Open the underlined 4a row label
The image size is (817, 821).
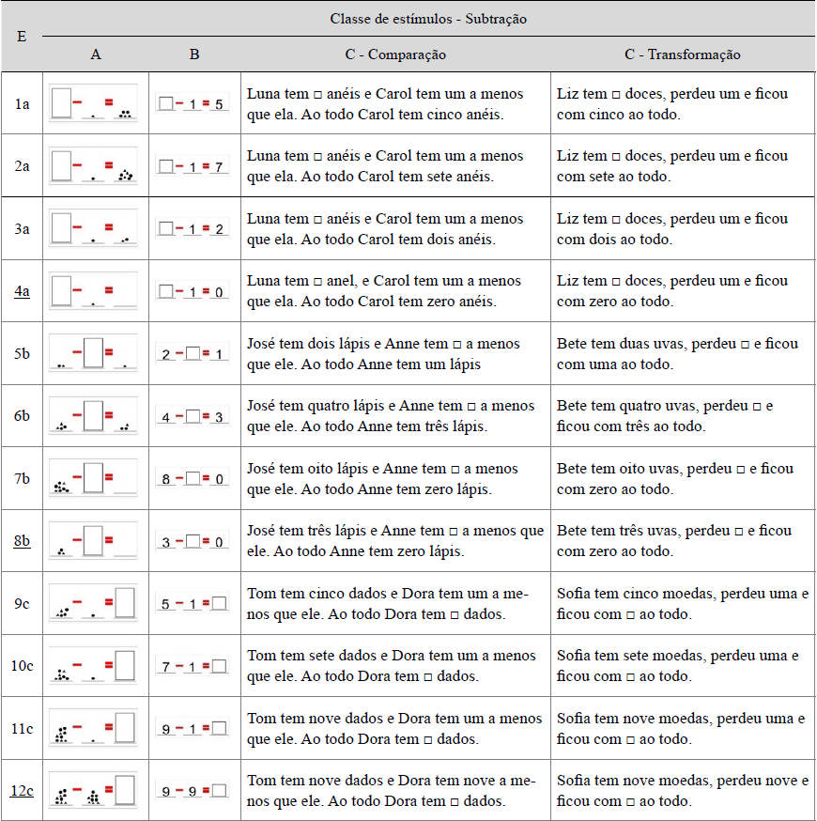click(x=22, y=291)
